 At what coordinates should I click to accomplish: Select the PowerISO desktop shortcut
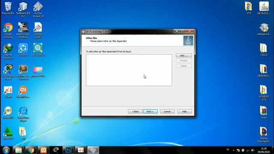click(x=8, y=113)
